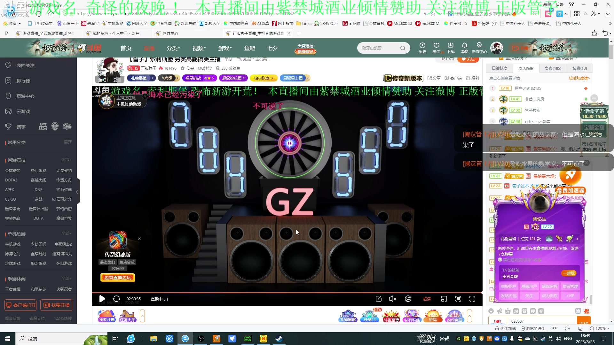Open message notifications bell icon
The height and width of the screenshot is (345, 614).
(464, 48)
